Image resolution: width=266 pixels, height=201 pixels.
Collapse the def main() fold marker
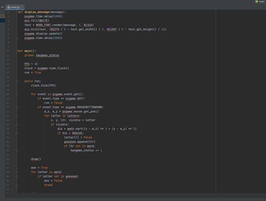[16, 51]
